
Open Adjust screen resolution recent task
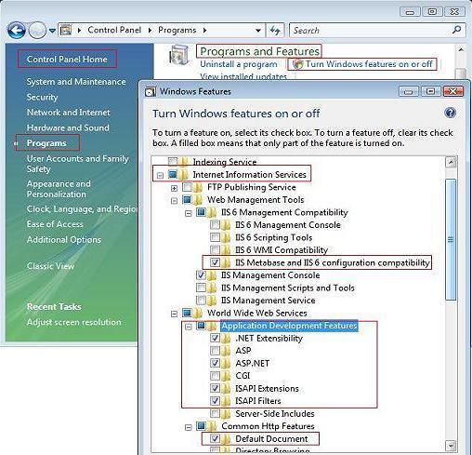(x=74, y=322)
